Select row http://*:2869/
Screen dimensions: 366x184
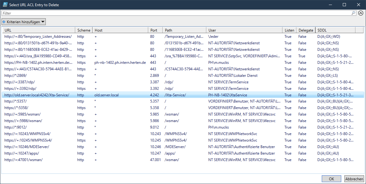[183, 76]
